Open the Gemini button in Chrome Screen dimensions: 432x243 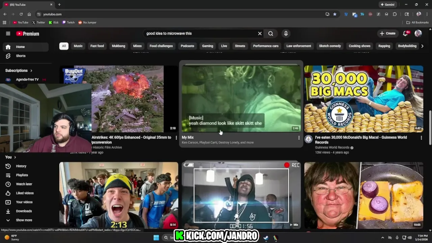387,5
